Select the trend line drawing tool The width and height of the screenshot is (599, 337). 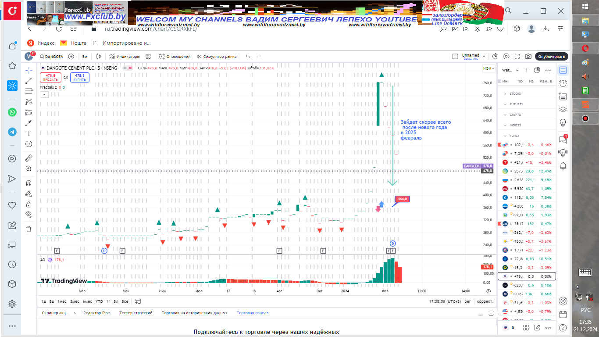pyautogui.click(x=29, y=81)
